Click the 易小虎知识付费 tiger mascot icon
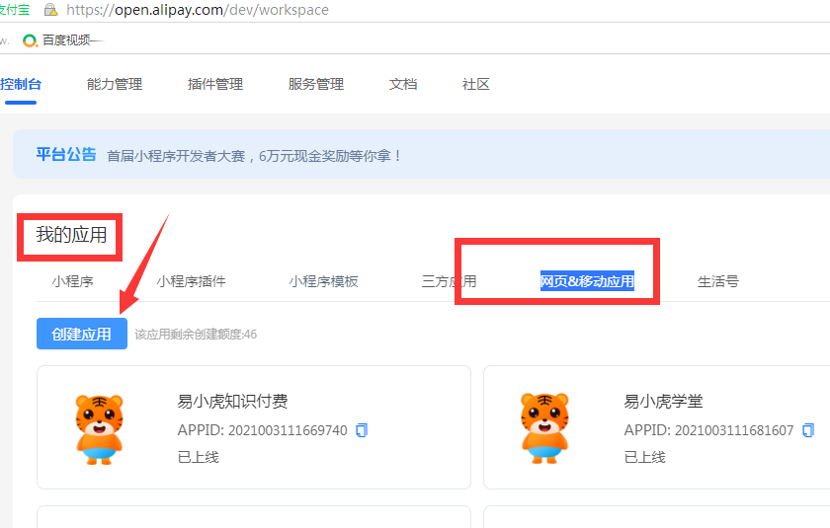Screen dimensions: 830x528 (x=100, y=428)
